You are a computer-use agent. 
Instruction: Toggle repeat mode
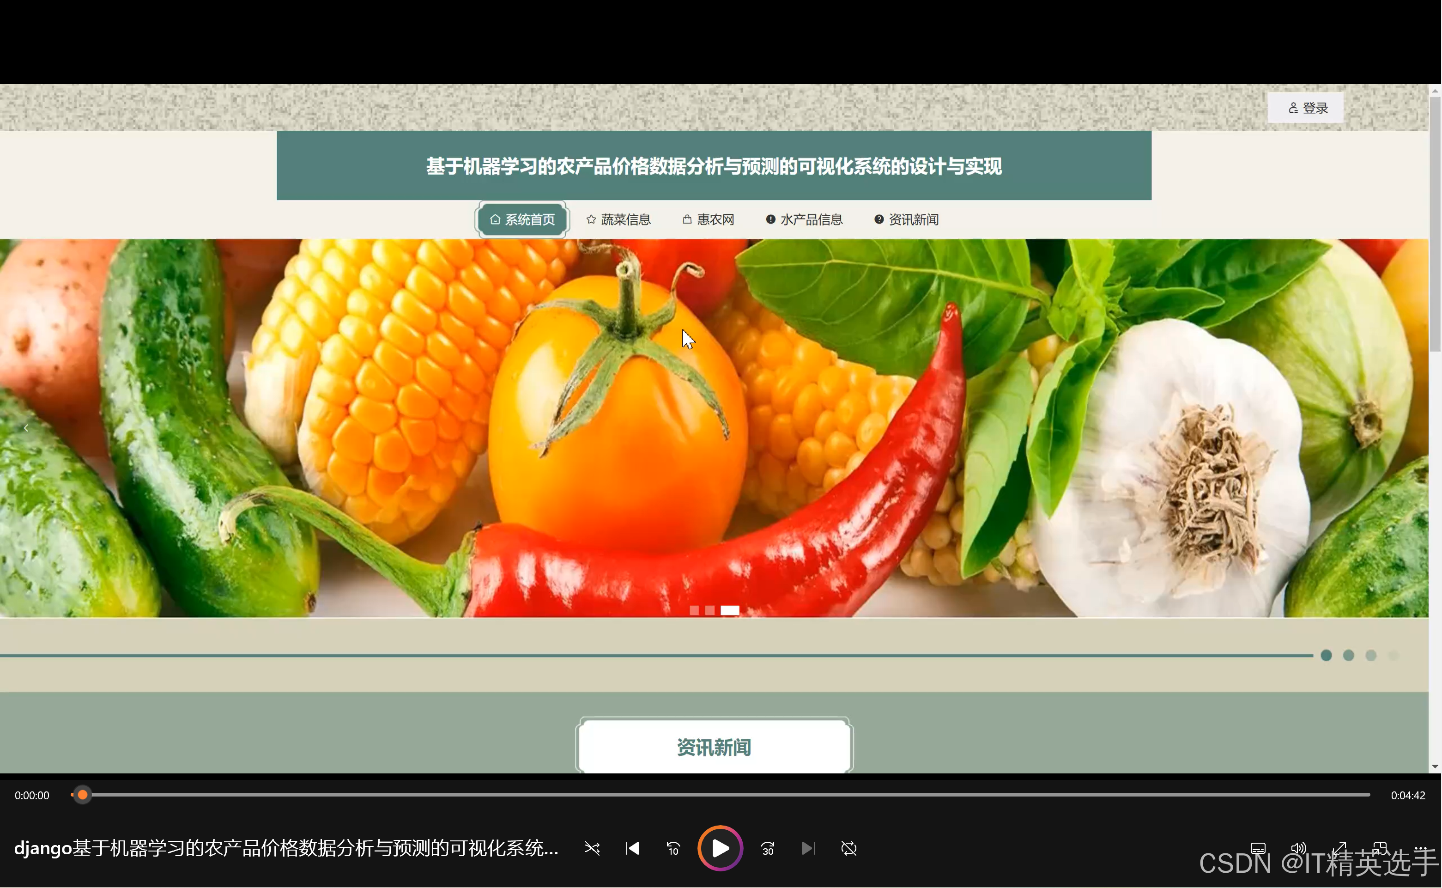[848, 848]
